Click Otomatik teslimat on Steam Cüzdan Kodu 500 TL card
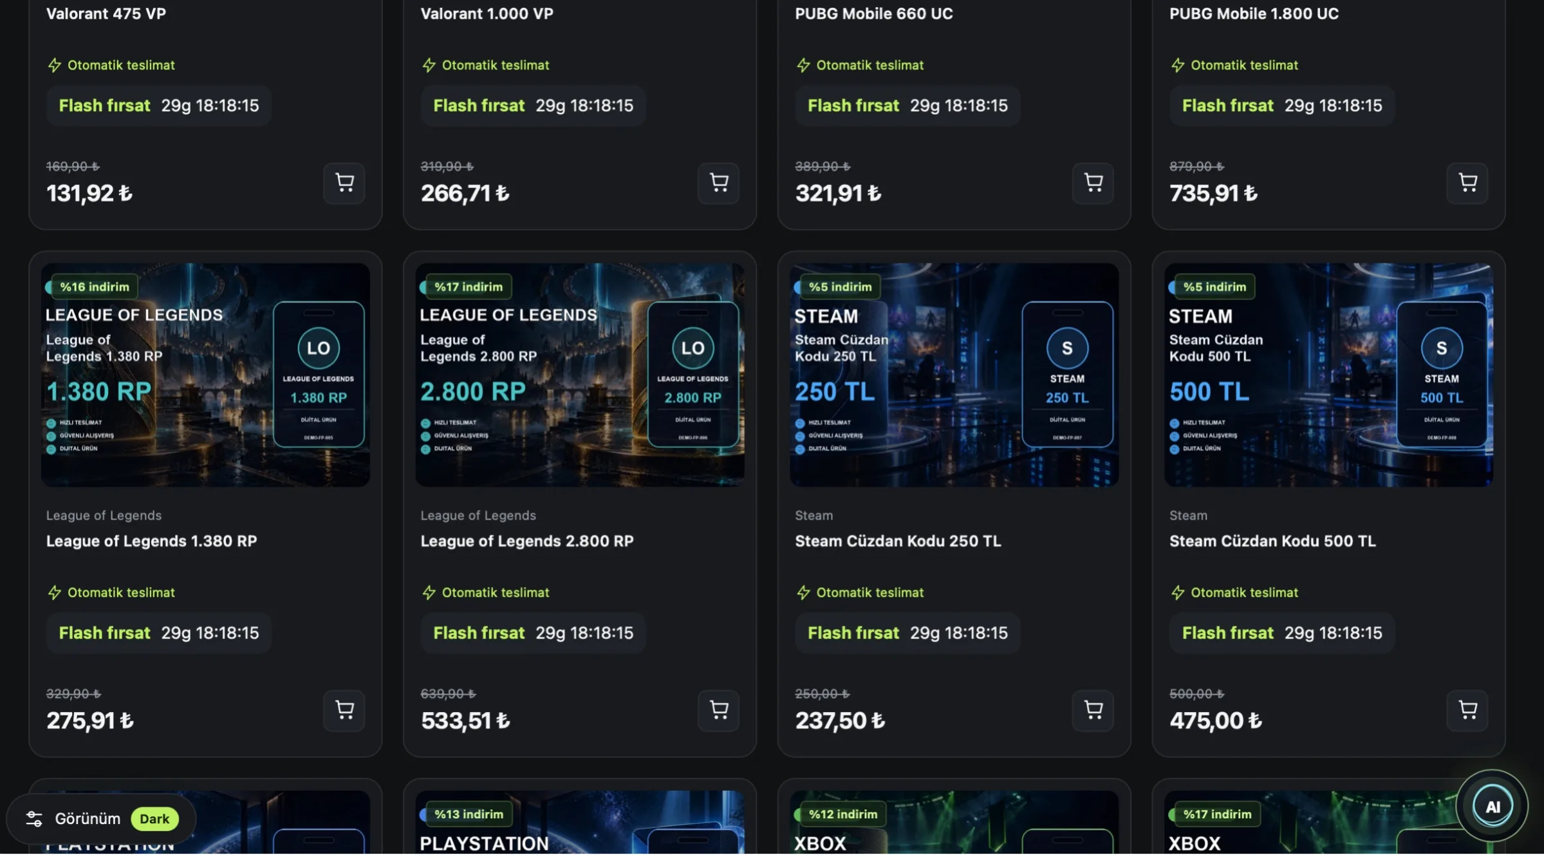The width and height of the screenshot is (1544, 855). (1234, 592)
